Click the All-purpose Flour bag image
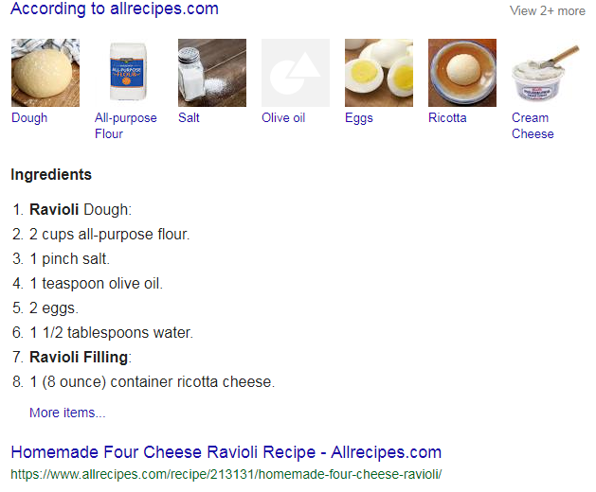The height and width of the screenshot is (492, 596). [129, 73]
